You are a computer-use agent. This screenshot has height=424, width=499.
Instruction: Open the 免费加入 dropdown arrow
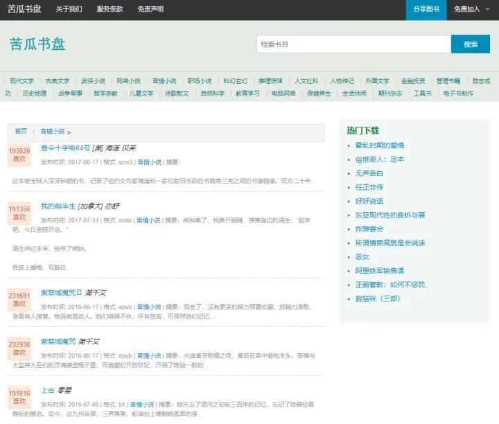(x=487, y=9)
